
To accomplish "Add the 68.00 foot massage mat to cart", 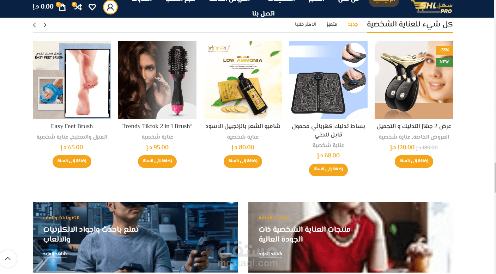I will coord(328,170).
